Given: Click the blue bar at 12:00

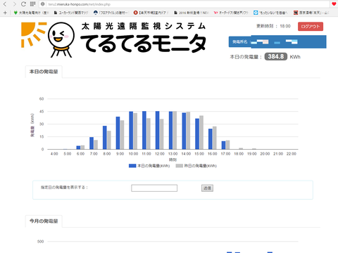Looking at the screenshot, I should pos(158,130).
